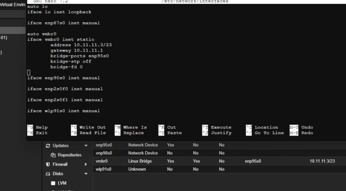Click the Undo shortcut in nano
The width and height of the screenshot is (346, 191).
pos(301,127)
